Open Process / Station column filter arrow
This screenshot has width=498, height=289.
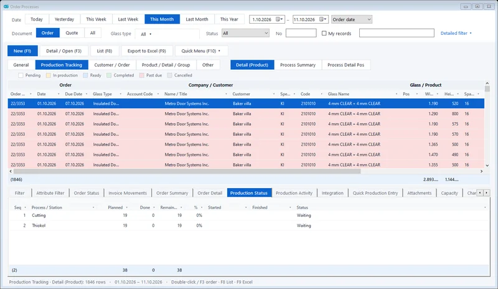[93, 207]
